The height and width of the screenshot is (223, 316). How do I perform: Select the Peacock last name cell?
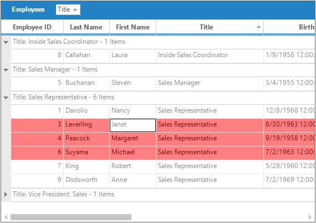click(86, 139)
